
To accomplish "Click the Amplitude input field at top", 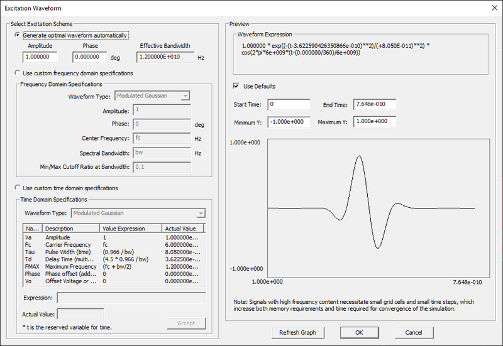I will point(40,57).
